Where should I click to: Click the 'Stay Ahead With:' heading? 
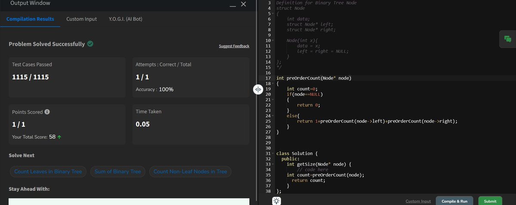[x=29, y=190]
